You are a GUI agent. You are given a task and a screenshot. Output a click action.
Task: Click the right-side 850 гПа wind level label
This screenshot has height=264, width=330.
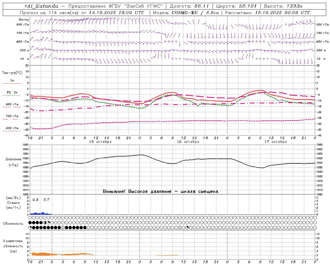coord(323,42)
